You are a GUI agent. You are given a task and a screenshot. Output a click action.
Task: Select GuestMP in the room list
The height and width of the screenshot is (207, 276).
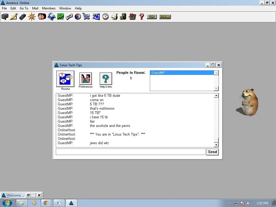(182, 73)
